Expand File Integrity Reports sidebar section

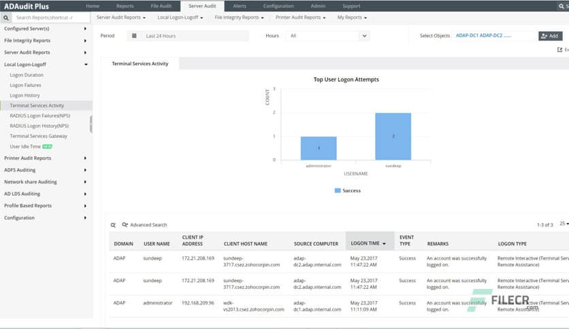click(46, 40)
